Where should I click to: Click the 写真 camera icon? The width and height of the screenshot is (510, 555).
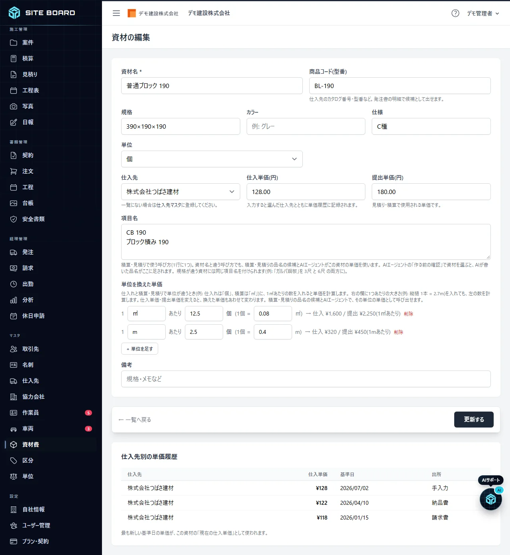(14, 106)
